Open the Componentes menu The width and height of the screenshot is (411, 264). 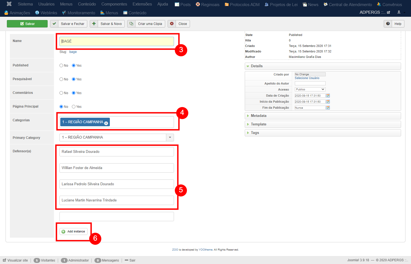(x=114, y=4)
